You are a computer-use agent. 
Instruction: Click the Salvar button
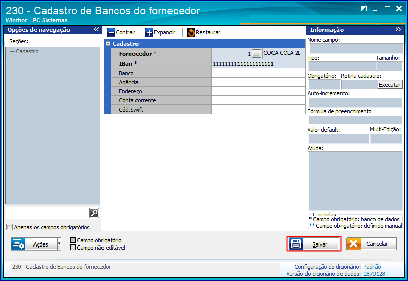(x=314, y=244)
